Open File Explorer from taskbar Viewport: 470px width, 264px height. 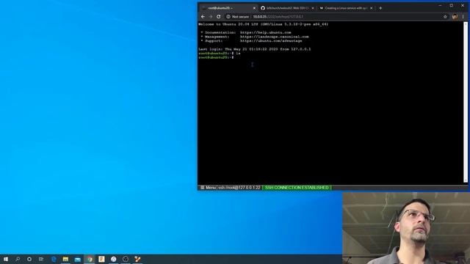click(x=65, y=259)
